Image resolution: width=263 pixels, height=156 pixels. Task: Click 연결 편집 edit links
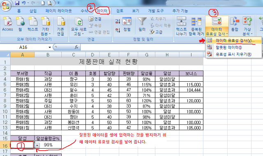coord(99,32)
